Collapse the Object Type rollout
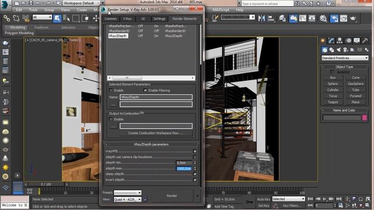Screen dimensions: 374x210 344,67
